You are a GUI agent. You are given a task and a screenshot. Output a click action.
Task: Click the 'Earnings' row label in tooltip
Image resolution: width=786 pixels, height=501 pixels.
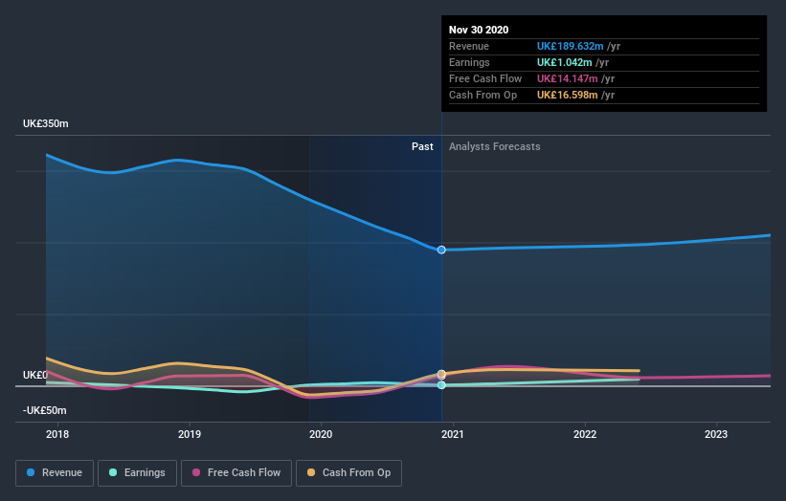[x=469, y=62]
